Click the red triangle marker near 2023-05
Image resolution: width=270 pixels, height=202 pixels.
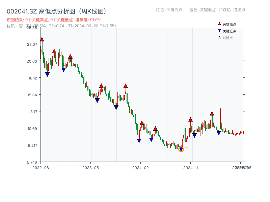tap(101, 86)
